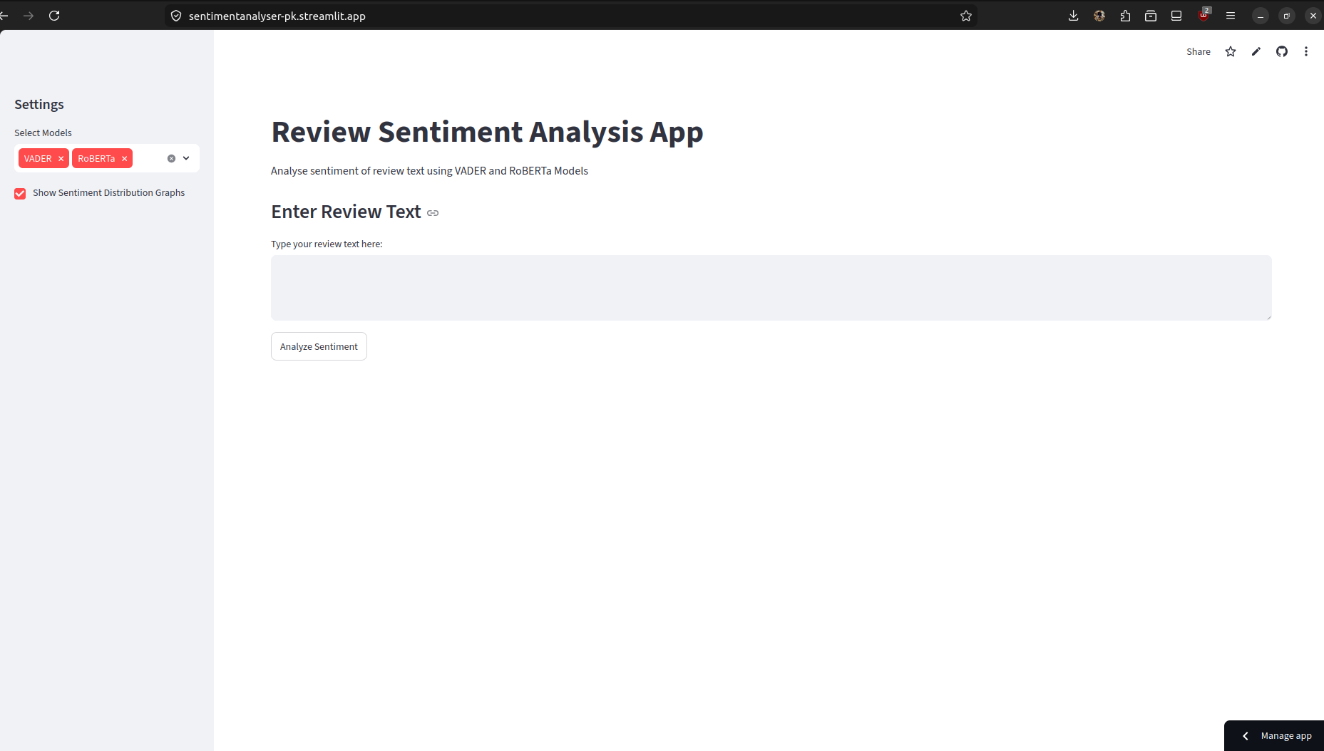Remove the RoBERTa model tag
The width and height of the screenshot is (1324, 751).
[124, 158]
